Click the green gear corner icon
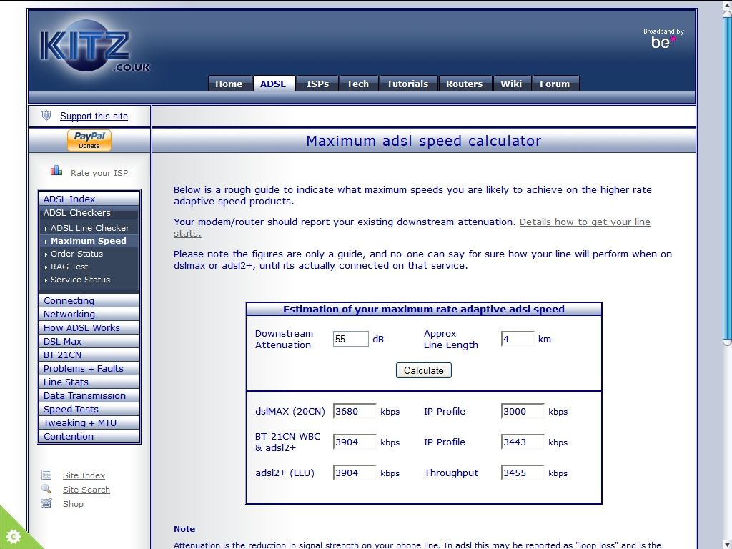Image resolution: width=732 pixels, height=549 pixels. (x=13, y=535)
